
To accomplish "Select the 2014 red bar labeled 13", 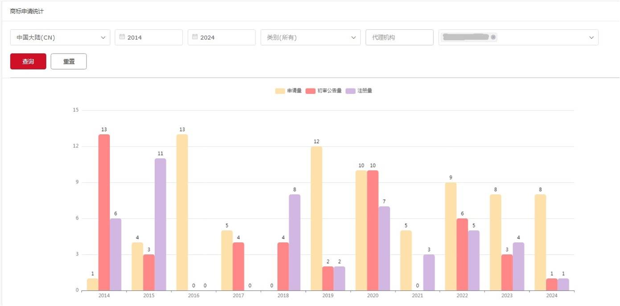I will (x=104, y=212).
